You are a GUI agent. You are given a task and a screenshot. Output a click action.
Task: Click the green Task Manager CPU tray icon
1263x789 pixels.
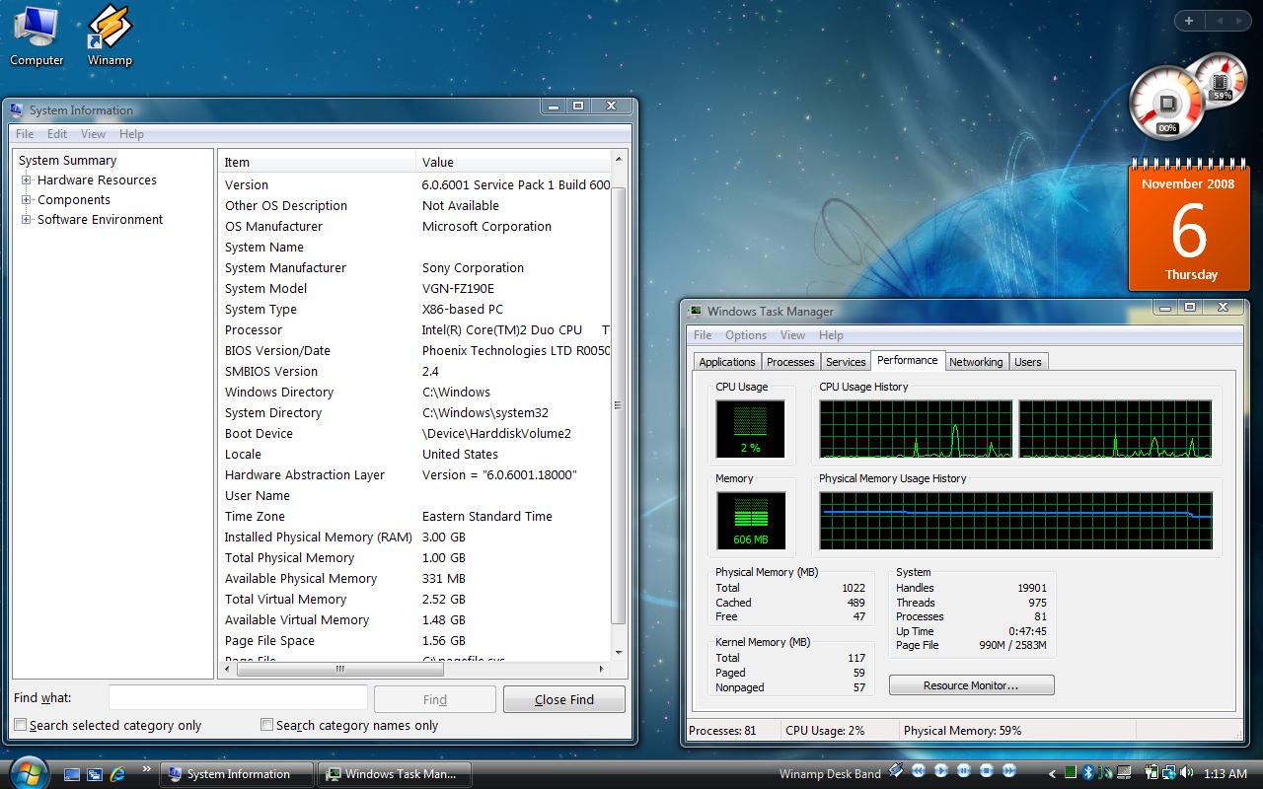tap(1071, 773)
